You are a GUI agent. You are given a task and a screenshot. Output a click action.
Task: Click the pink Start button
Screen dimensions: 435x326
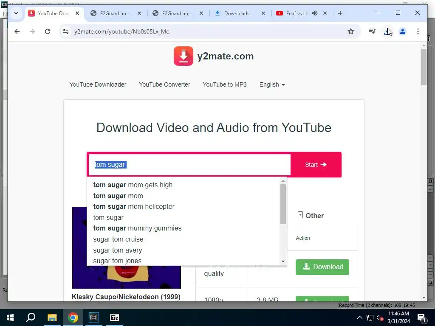[316, 165]
